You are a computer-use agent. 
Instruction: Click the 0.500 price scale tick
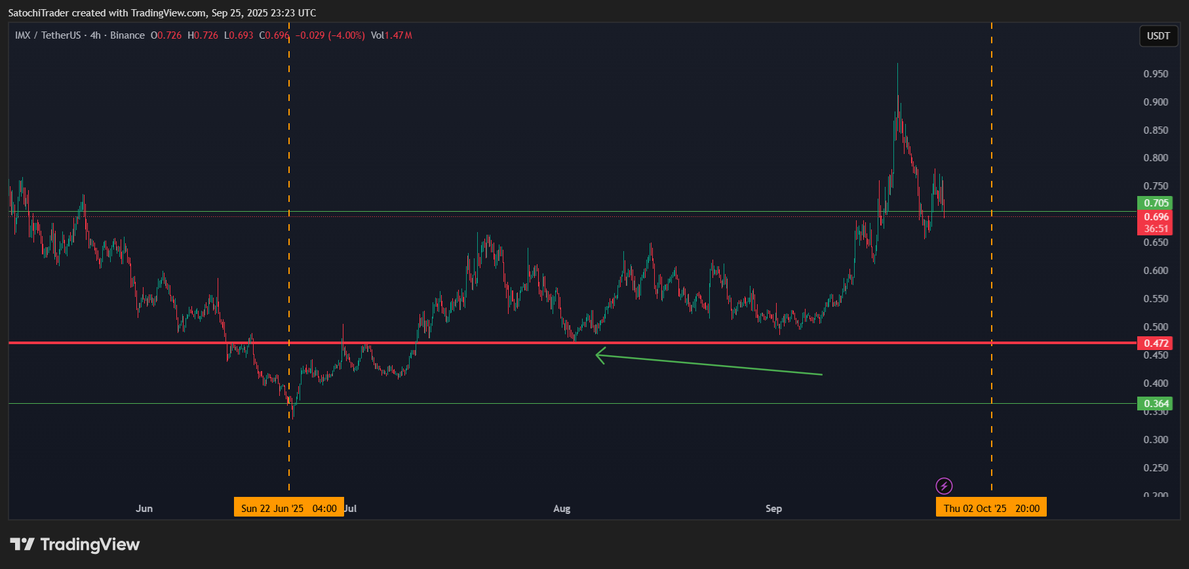point(1156,327)
